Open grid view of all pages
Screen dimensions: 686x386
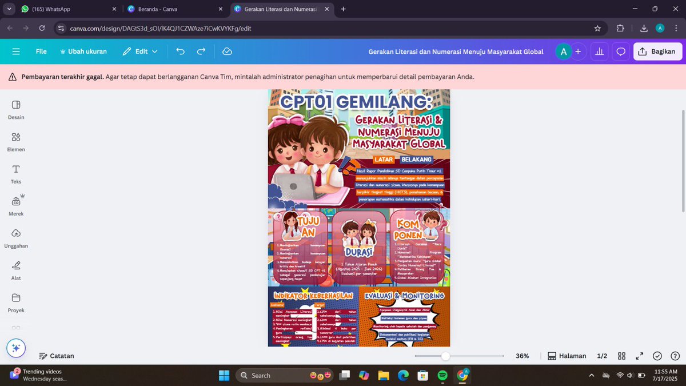pyautogui.click(x=621, y=356)
